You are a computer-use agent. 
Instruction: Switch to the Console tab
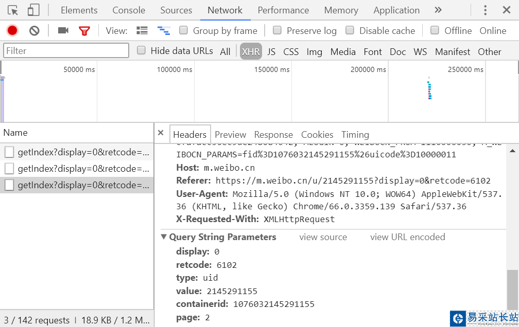pos(129,10)
